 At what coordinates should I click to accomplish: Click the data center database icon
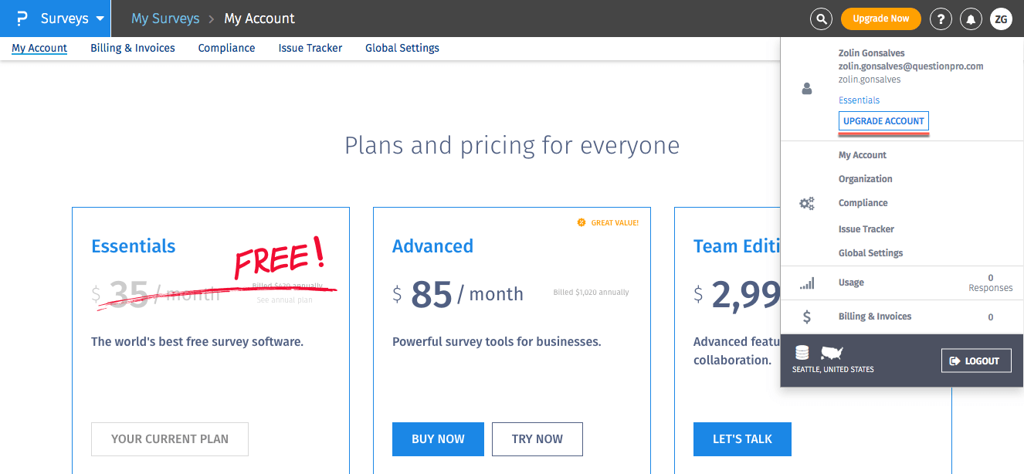(802, 353)
